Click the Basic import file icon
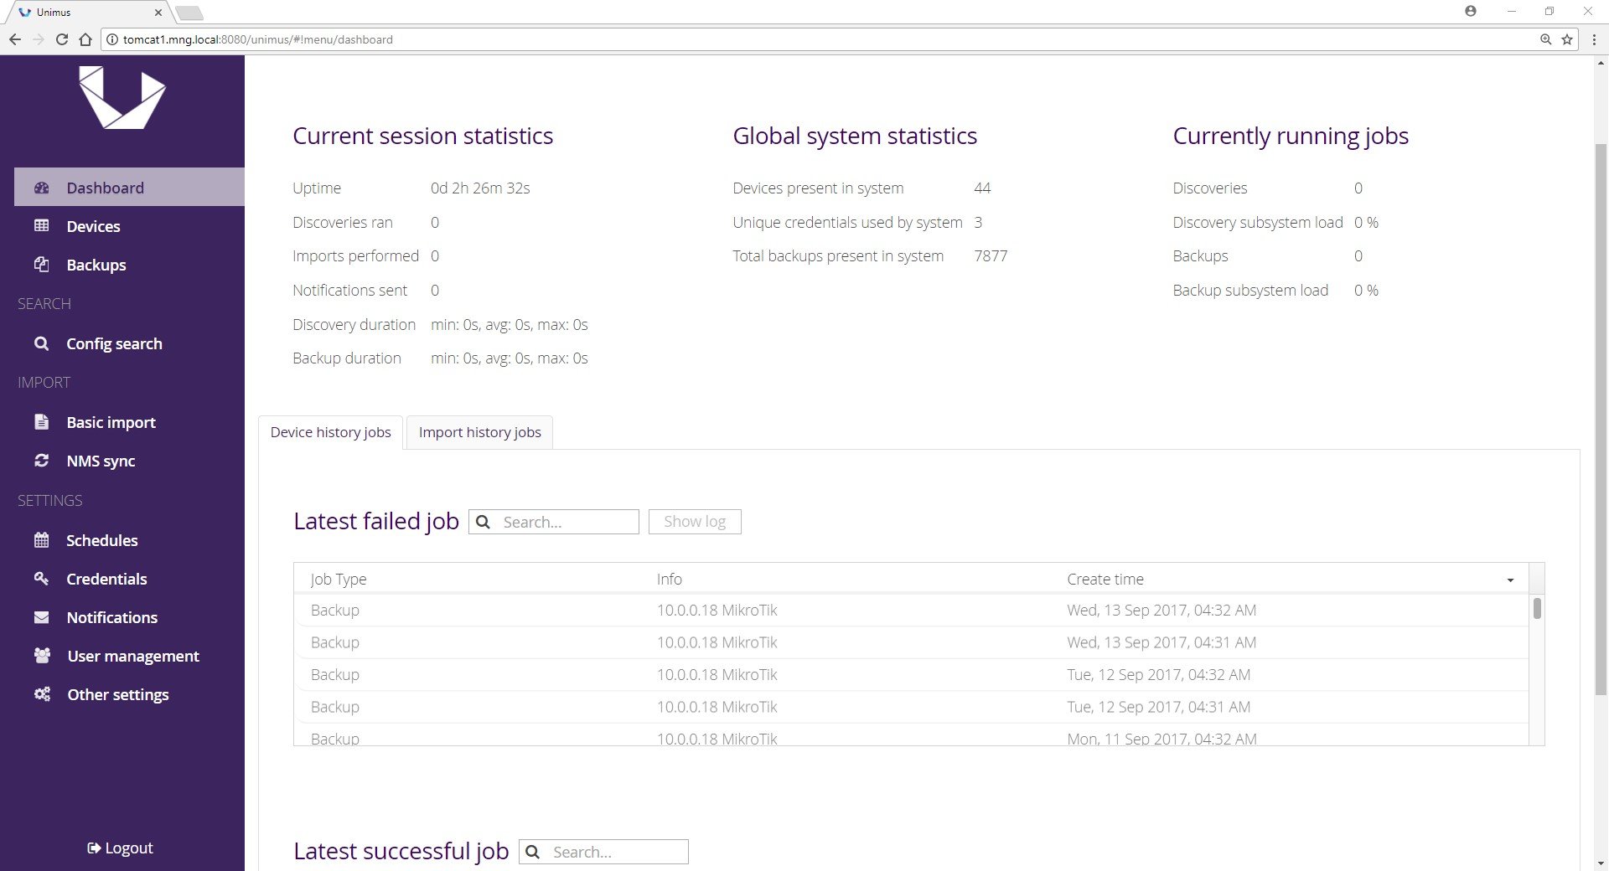The height and width of the screenshot is (871, 1609). (x=42, y=422)
